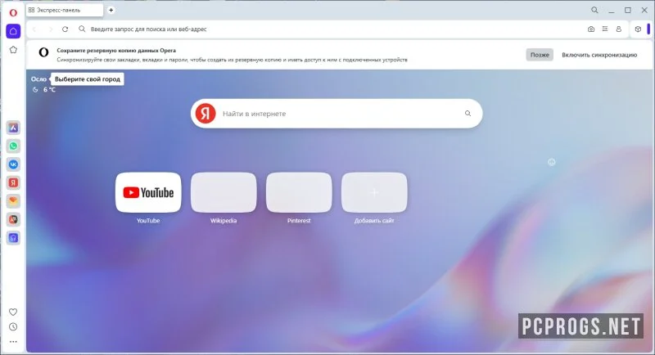Click the purple bar right of extensions
Image resolution: width=655 pixels, height=355 pixels.
(648, 29)
